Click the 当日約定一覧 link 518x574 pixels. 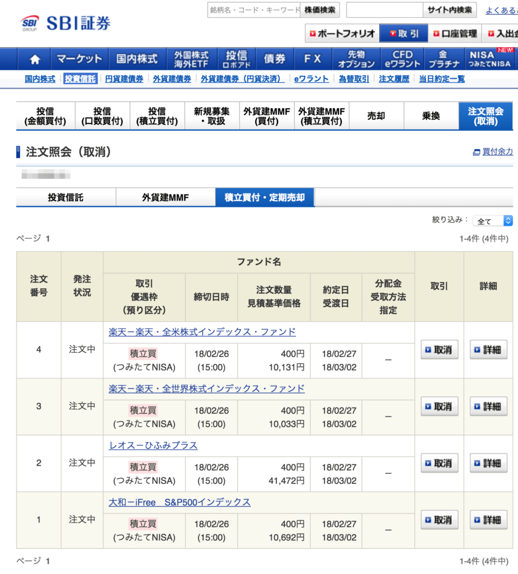(442, 79)
